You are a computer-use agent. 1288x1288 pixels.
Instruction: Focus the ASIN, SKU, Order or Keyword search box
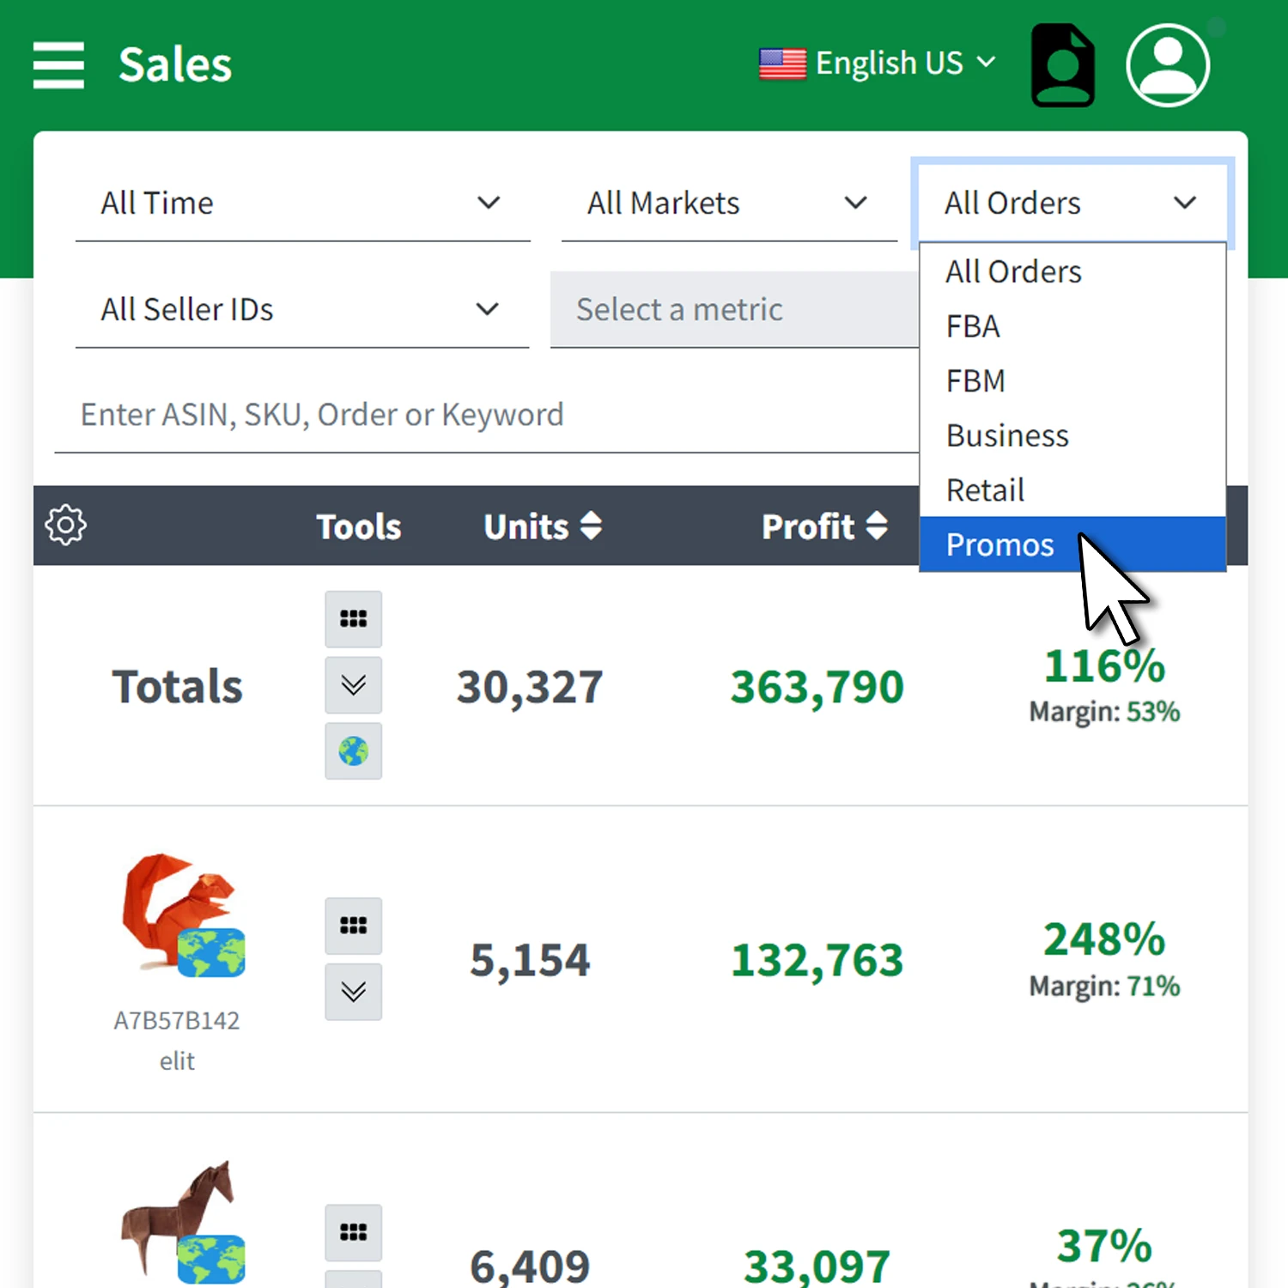pos(487,415)
